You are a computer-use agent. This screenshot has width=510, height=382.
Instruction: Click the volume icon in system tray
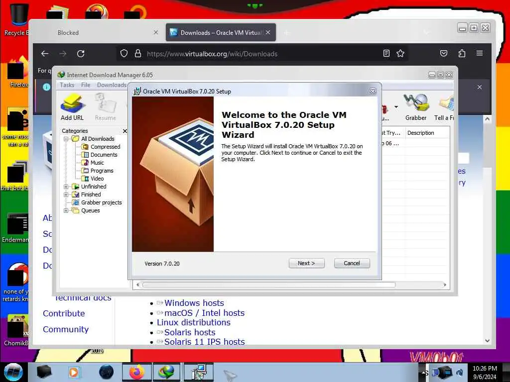point(460,373)
